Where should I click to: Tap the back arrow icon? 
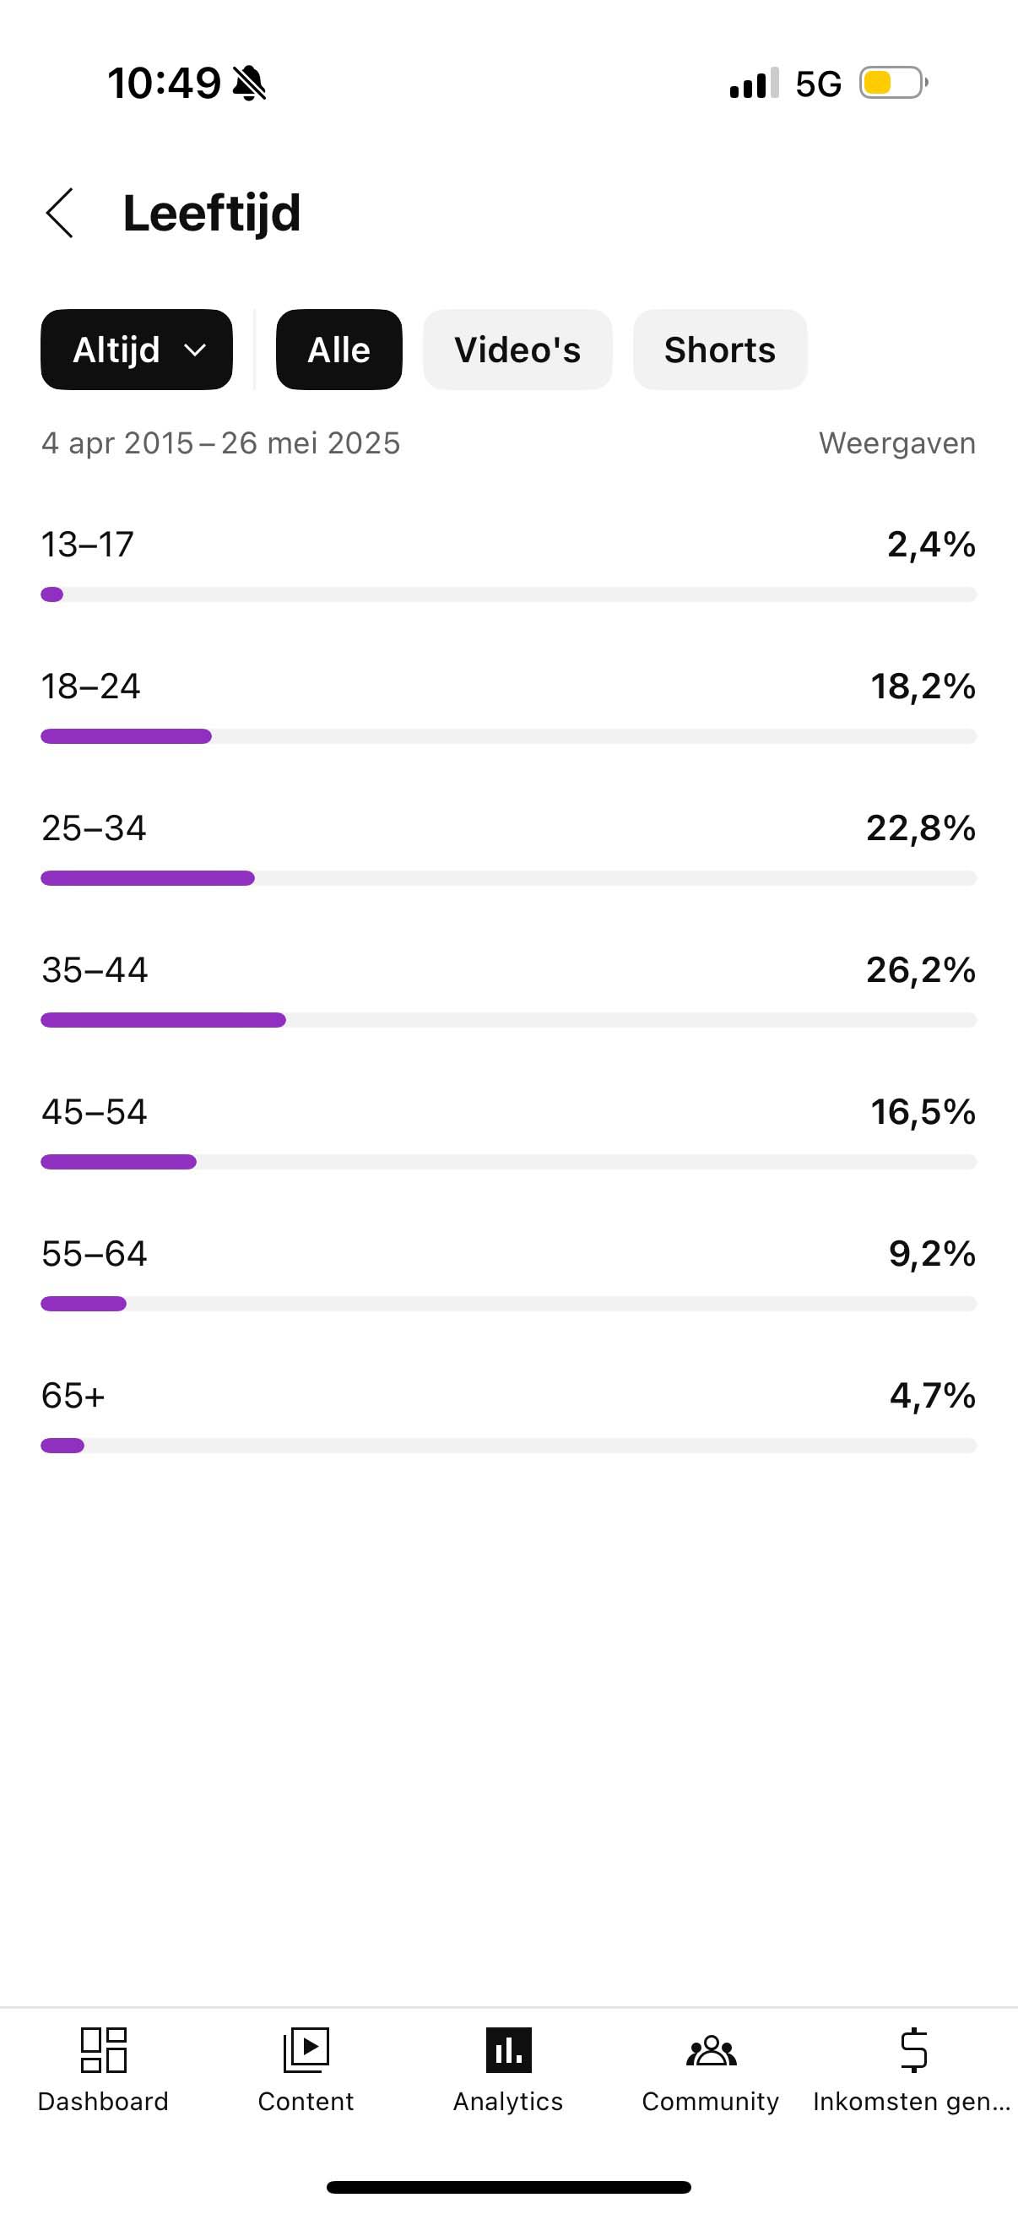[x=60, y=213]
